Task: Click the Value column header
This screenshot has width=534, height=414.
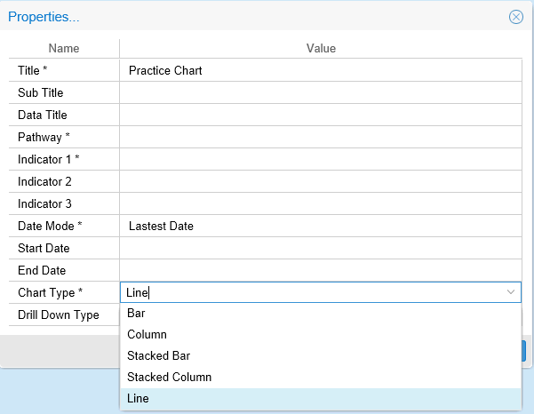Action: 321,49
